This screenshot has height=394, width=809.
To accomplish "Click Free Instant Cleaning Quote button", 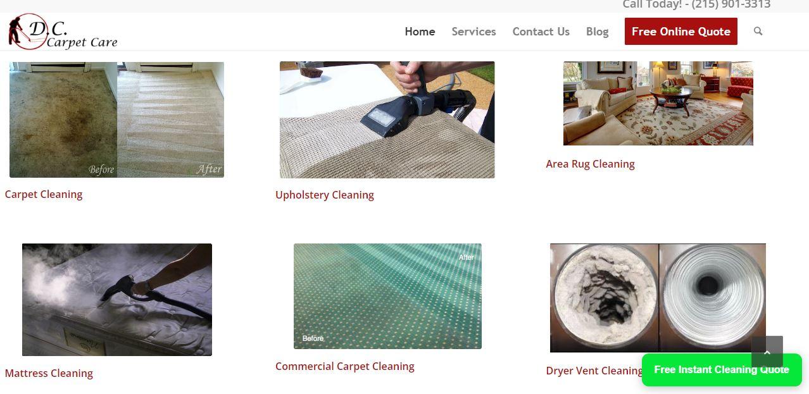I will [722, 369].
